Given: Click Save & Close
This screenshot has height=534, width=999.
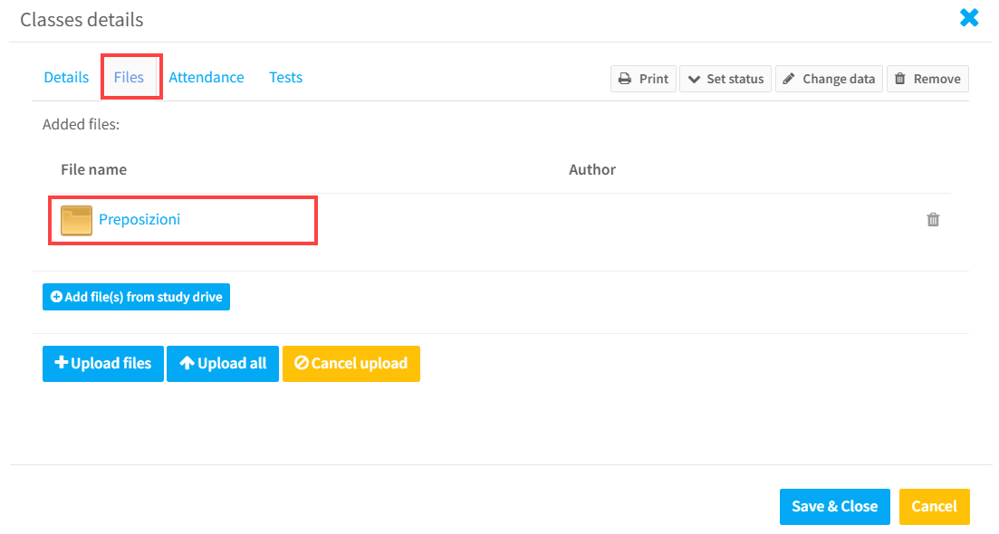Looking at the screenshot, I should coord(835,507).
